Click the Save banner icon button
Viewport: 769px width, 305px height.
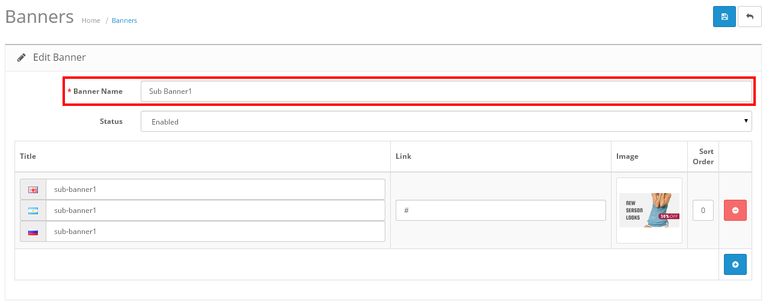coord(724,17)
